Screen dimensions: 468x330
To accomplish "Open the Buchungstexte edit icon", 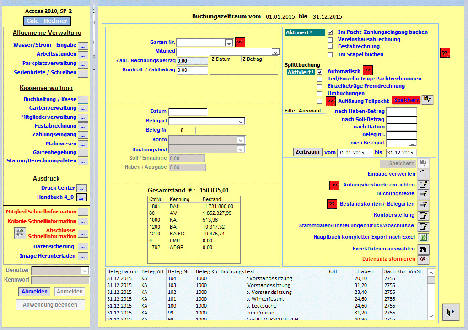I will click(x=423, y=194).
